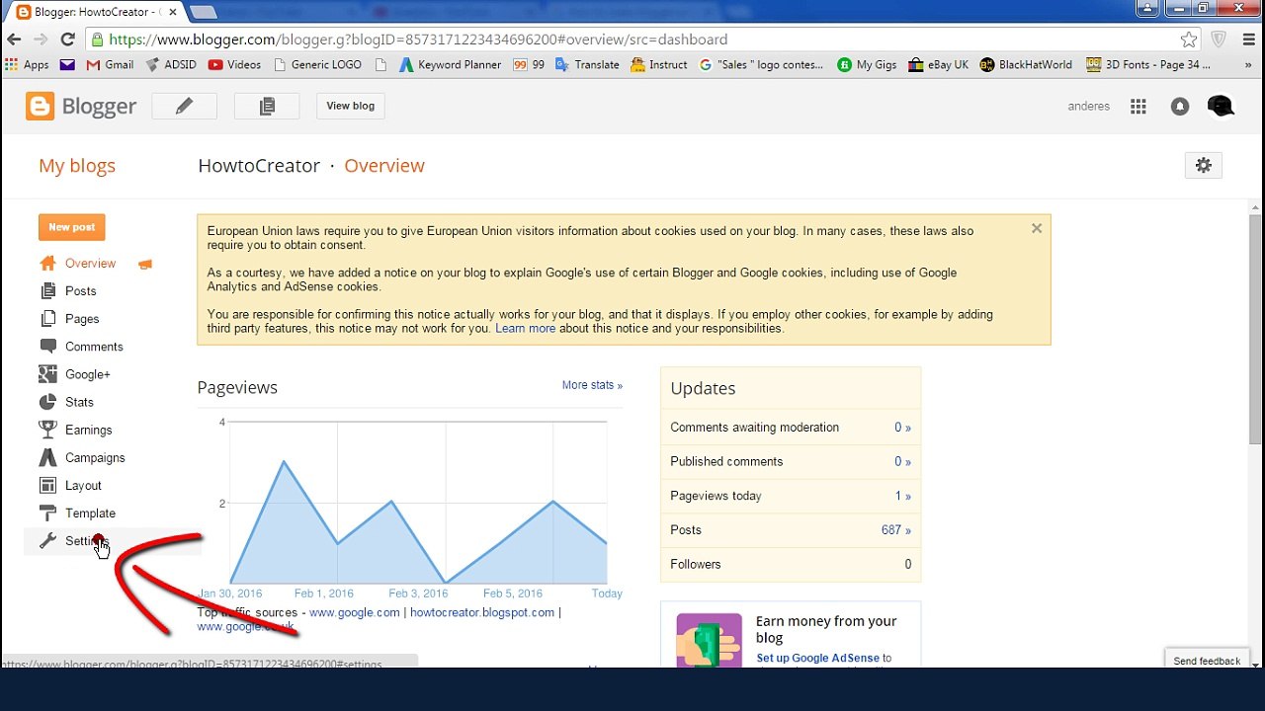Click the browser forward arrow
1265x711 pixels.
point(41,39)
